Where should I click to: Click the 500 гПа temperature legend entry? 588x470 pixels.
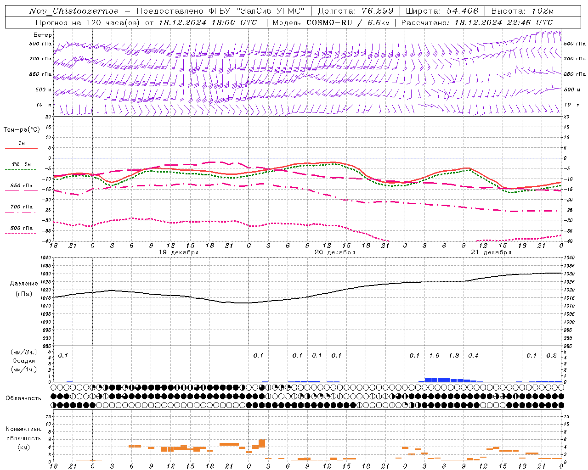(22, 228)
